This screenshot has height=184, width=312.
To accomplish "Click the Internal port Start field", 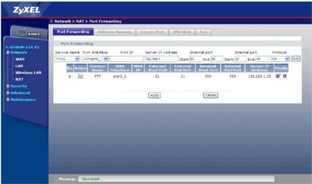I will pos(240,59).
